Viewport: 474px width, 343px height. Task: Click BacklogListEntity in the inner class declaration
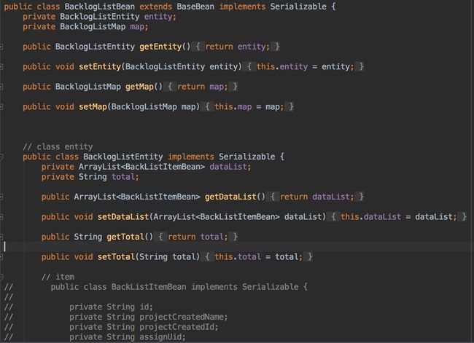pos(123,157)
